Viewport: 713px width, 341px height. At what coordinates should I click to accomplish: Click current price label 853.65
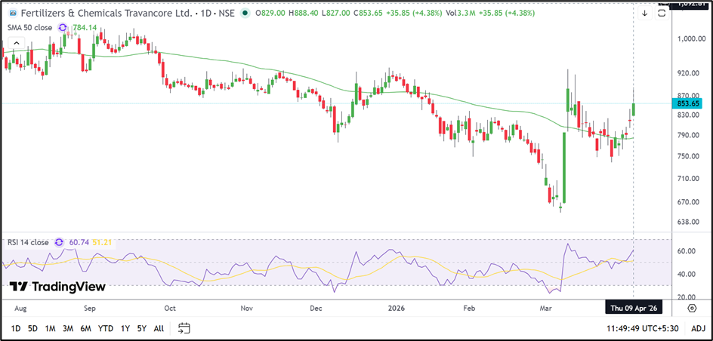pos(690,103)
